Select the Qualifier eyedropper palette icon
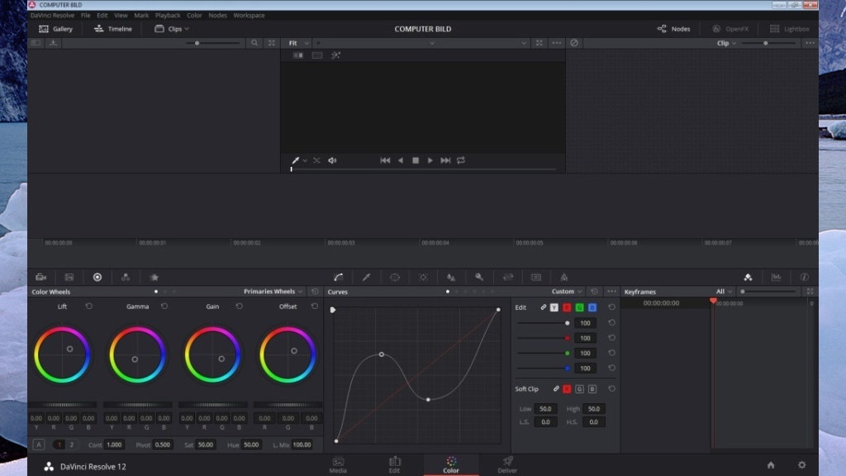This screenshot has height=476, width=846. pos(367,278)
